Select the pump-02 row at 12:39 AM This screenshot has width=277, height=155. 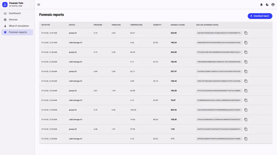click(155, 129)
